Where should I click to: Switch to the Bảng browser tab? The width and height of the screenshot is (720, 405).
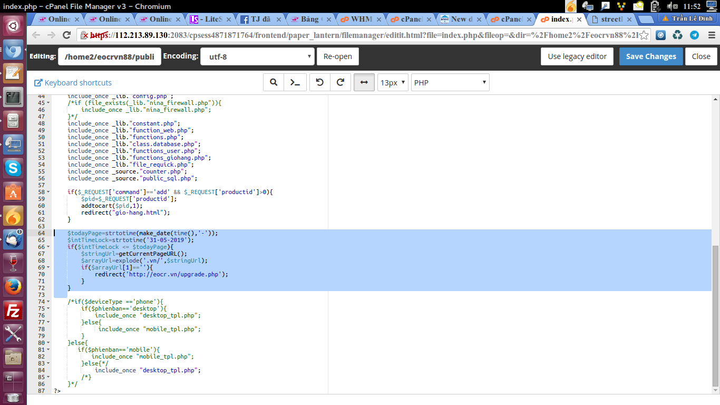pyautogui.click(x=310, y=20)
